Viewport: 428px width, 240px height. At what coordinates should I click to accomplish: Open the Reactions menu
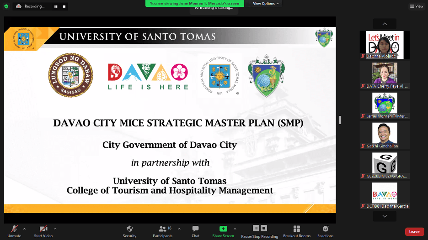coord(326,231)
